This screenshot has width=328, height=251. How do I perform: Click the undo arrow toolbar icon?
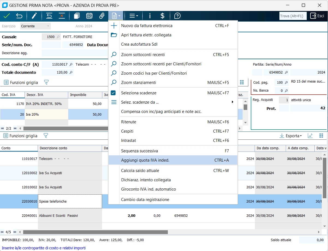19,16
